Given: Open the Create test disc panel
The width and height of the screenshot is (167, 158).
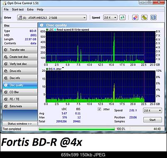Looking at the screenshot, I should coord(20,57).
